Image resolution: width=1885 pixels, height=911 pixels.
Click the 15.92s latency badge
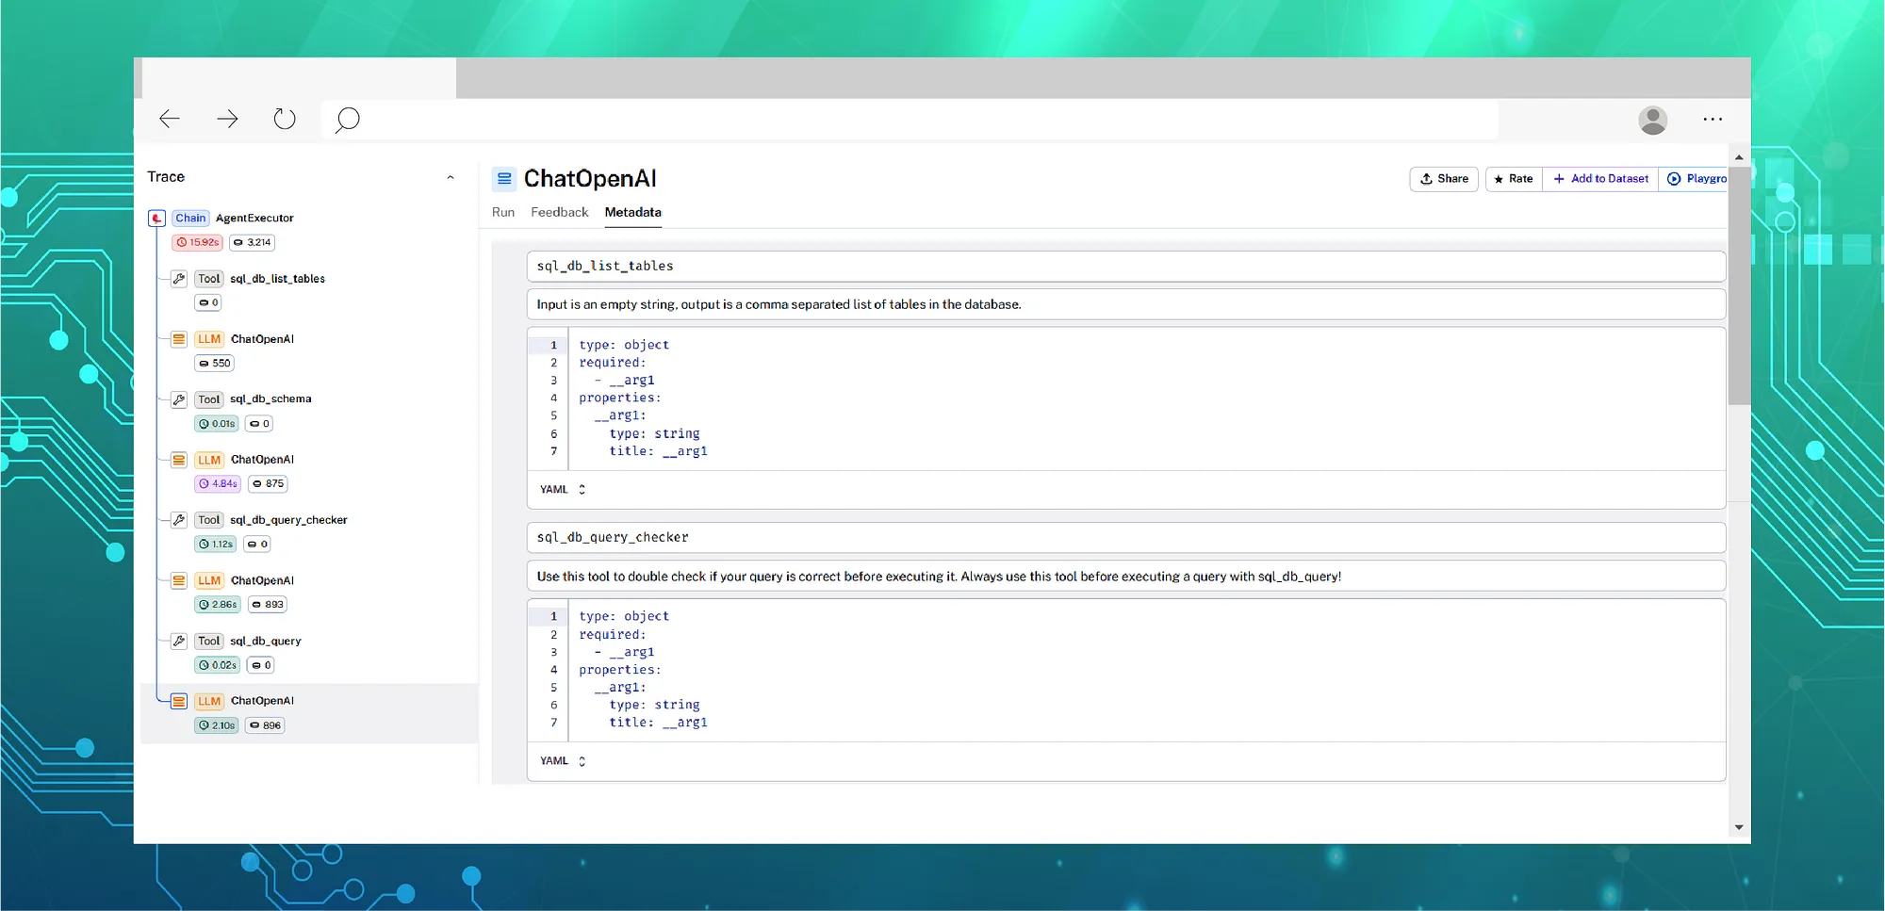(x=197, y=242)
